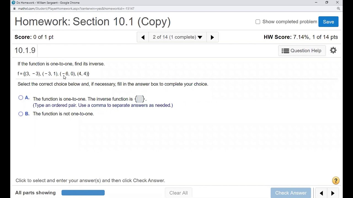The width and height of the screenshot is (353, 198).
Task: Click the inverse function answer box
Action: pos(140,99)
